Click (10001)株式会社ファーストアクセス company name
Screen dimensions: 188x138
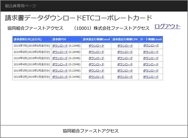click(x=111, y=28)
